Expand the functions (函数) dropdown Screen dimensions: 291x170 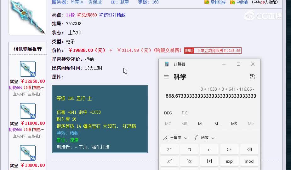pyautogui.click(x=204, y=138)
